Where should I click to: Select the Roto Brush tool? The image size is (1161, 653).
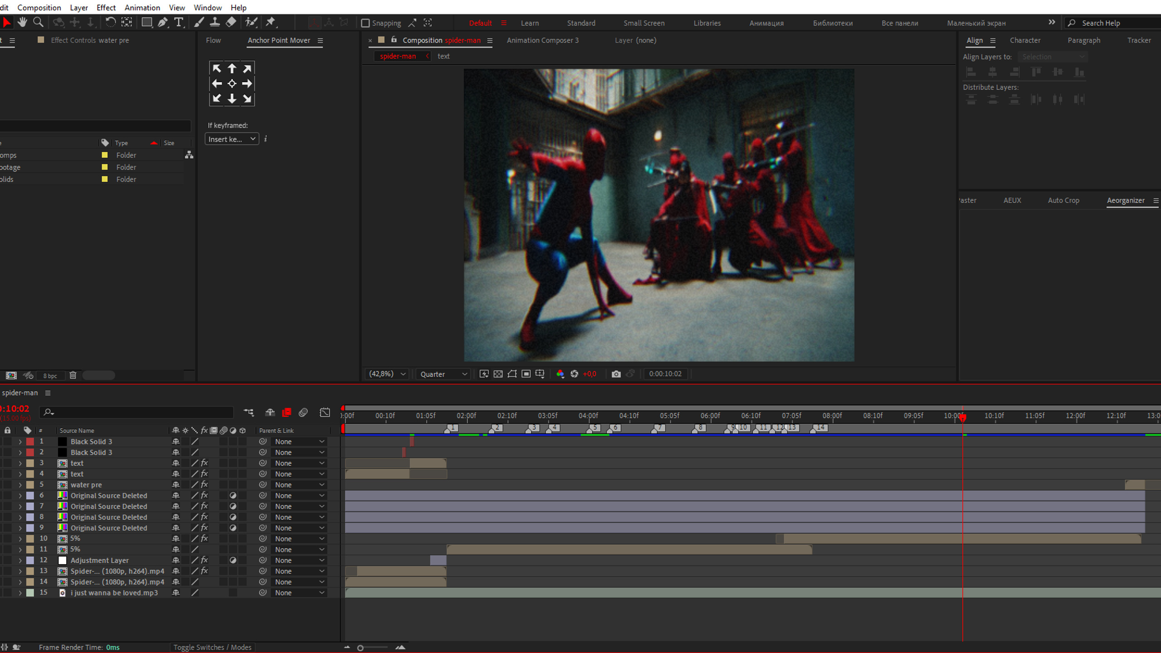click(x=251, y=22)
